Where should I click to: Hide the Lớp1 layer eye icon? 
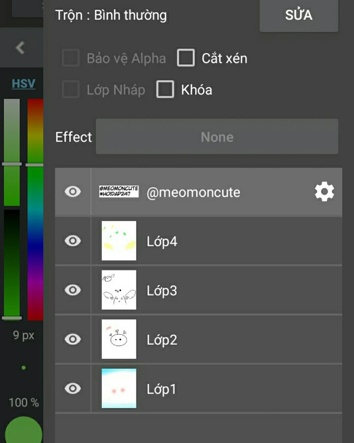tap(73, 388)
